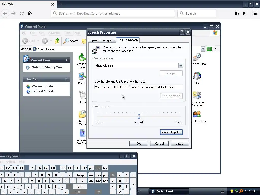The height and width of the screenshot is (195, 260).
Task: Open the Back button history dropdown arrow
Action: pos(38,41)
